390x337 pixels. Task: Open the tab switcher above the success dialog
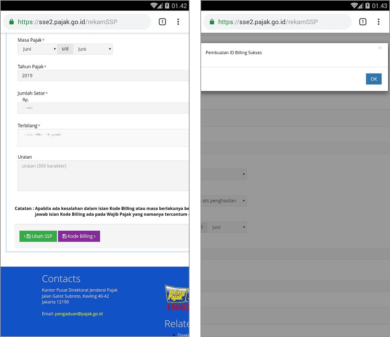363,22
